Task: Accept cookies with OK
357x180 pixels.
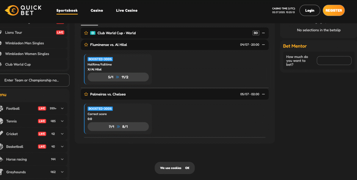Action: tap(187, 168)
